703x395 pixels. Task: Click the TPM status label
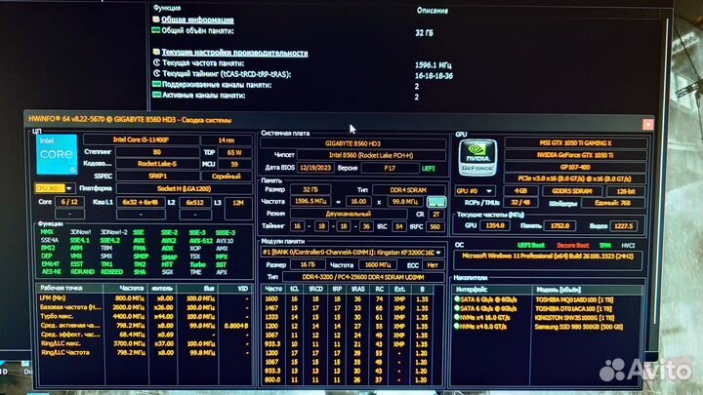pyautogui.click(x=604, y=246)
